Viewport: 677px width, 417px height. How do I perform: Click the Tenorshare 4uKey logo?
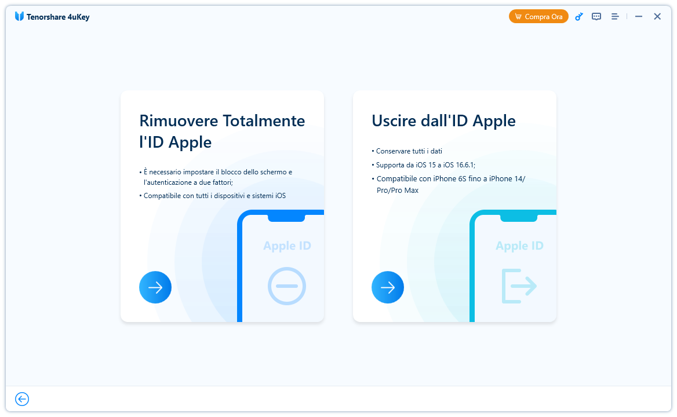(52, 17)
